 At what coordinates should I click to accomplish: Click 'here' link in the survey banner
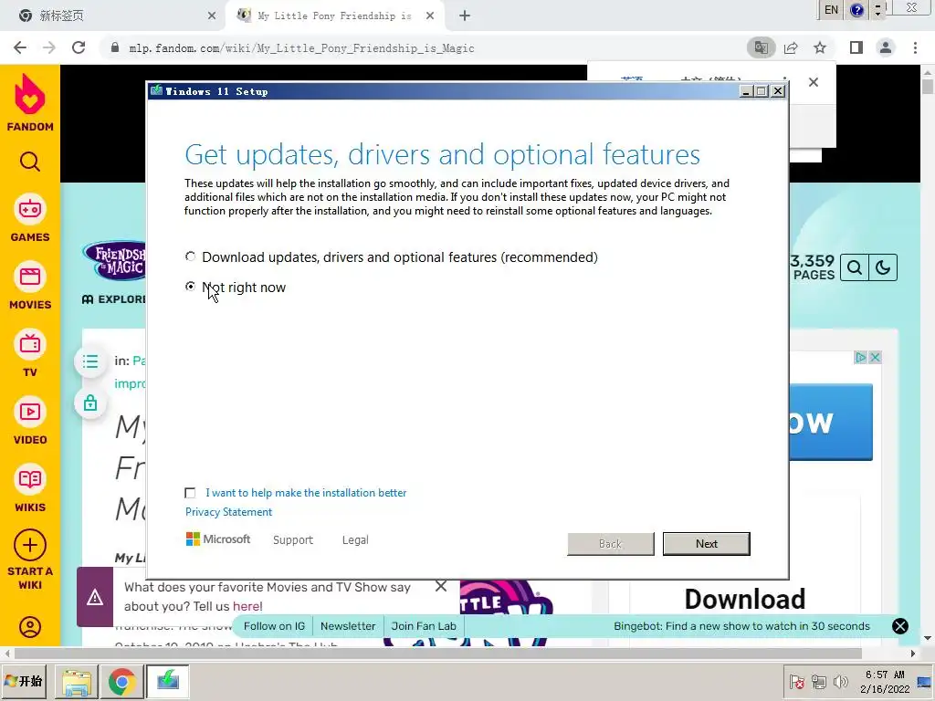click(x=247, y=606)
